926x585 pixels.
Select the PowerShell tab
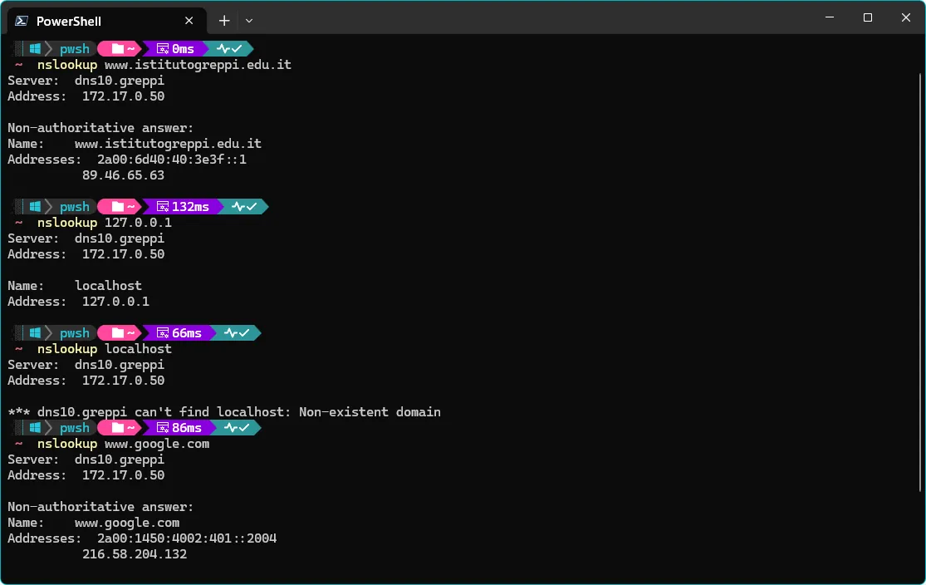[107, 21]
